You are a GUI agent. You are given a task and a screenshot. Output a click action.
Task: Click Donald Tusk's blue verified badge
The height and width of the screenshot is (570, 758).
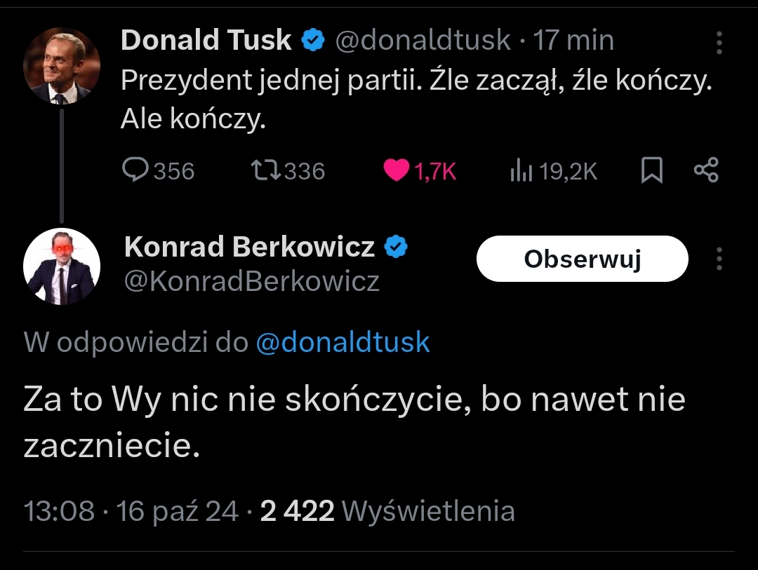tap(313, 41)
